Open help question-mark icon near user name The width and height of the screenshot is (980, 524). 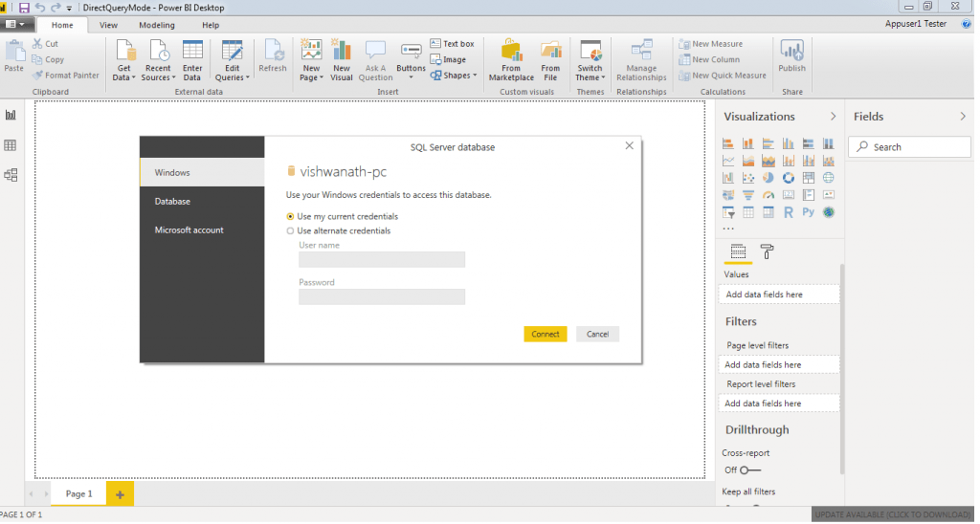(x=967, y=24)
